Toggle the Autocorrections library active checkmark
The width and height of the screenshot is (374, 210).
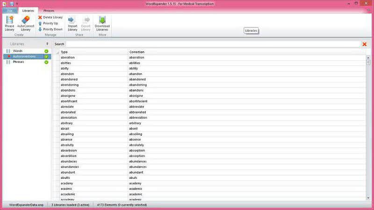tap(46, 56)
